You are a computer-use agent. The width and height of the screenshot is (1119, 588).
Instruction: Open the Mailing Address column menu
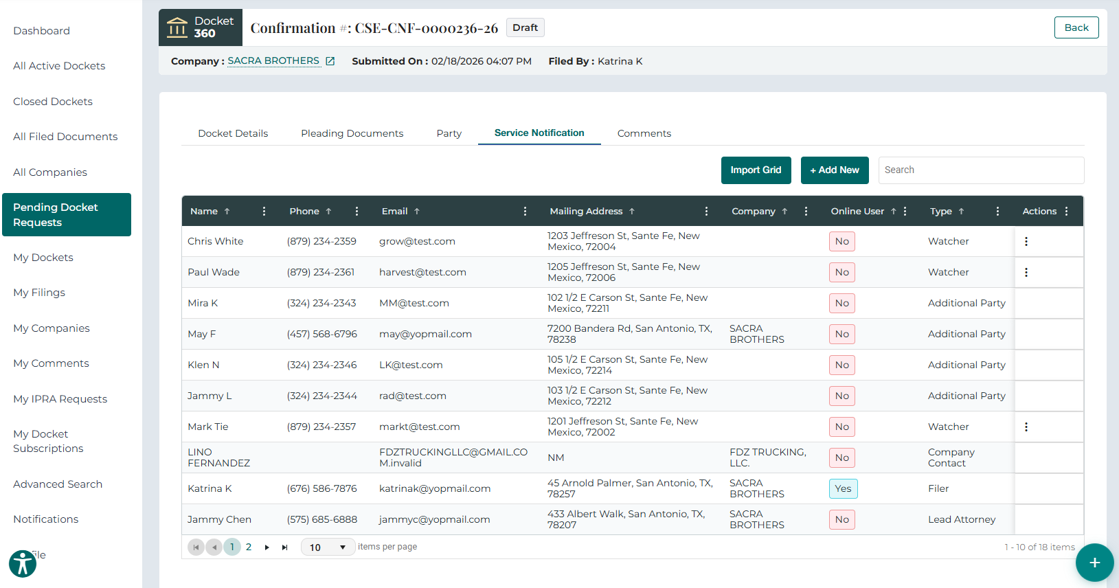[x=706, y=212]
